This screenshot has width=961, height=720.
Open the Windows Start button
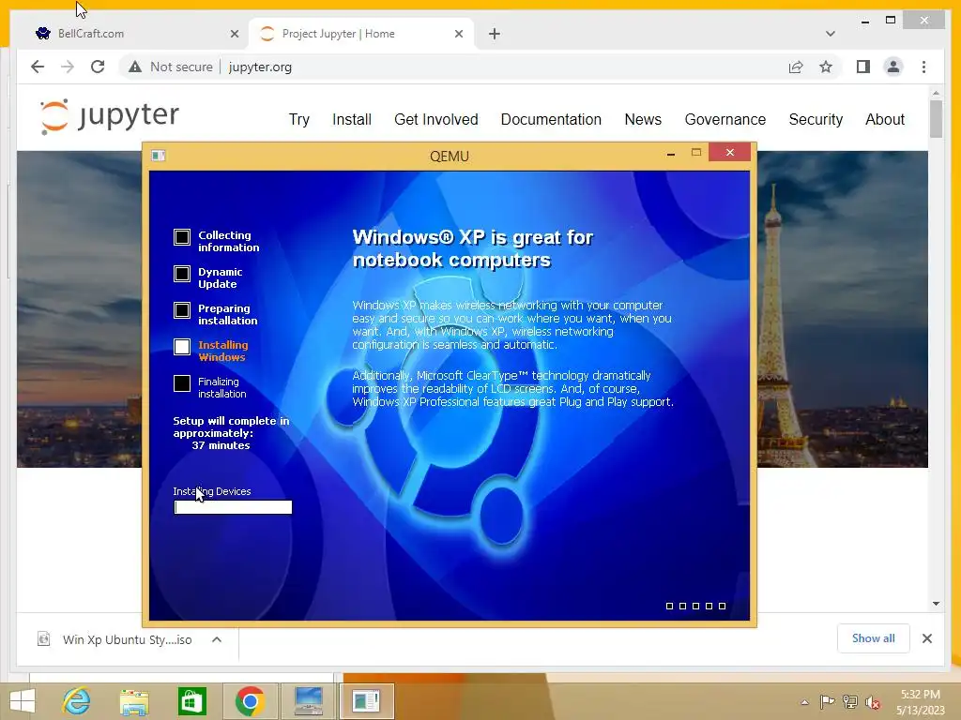pos(23,701)
